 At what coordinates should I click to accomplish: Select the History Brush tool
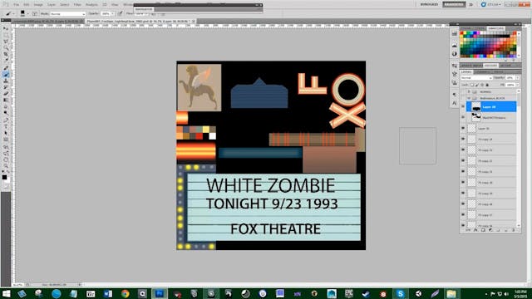click(x=6, y=87)
